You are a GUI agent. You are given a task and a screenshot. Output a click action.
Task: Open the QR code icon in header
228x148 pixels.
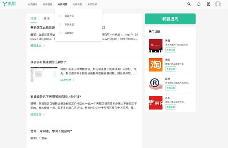pos(208,4)
